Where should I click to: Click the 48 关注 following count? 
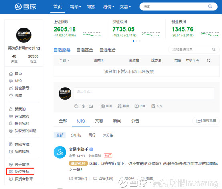point(14,58)
